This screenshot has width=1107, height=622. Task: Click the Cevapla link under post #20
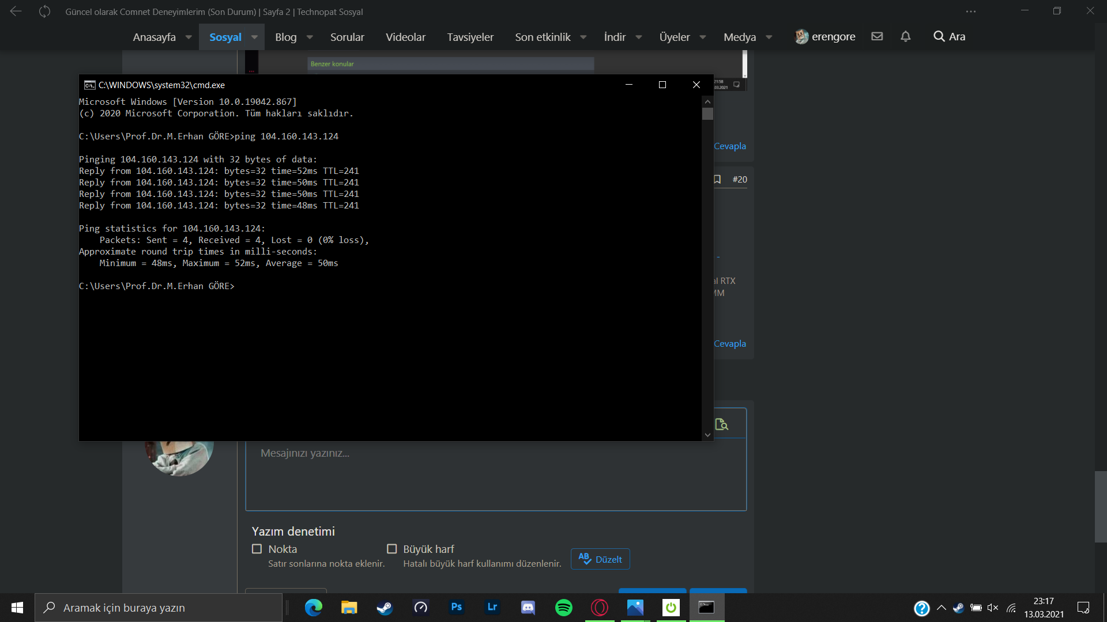(x=730, y=344)
